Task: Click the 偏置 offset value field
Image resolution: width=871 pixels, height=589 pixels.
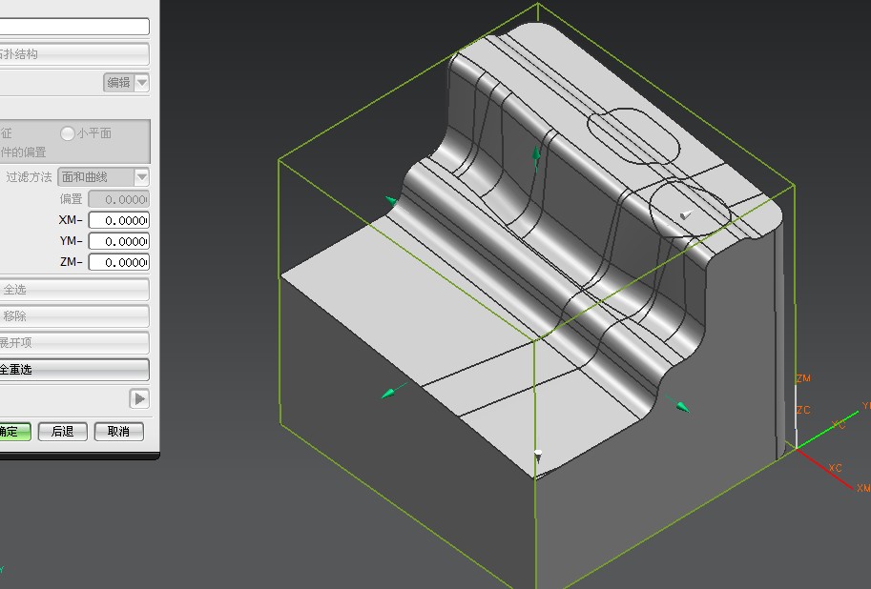Action: (119, 199)
